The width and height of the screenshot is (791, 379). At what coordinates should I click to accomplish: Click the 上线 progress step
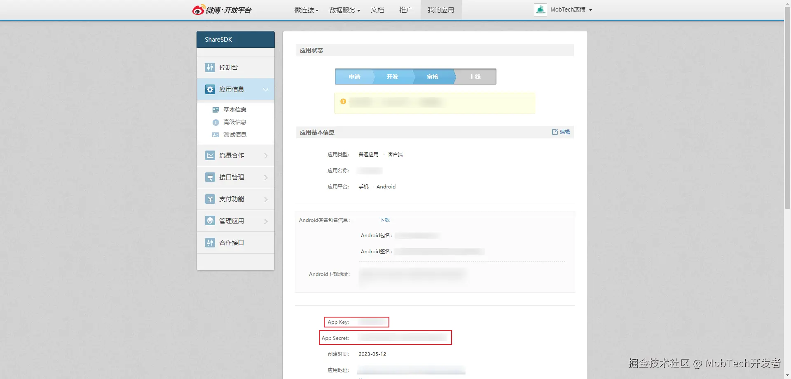(475, 77)
